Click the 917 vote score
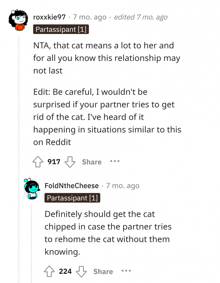 pos(54,162)
